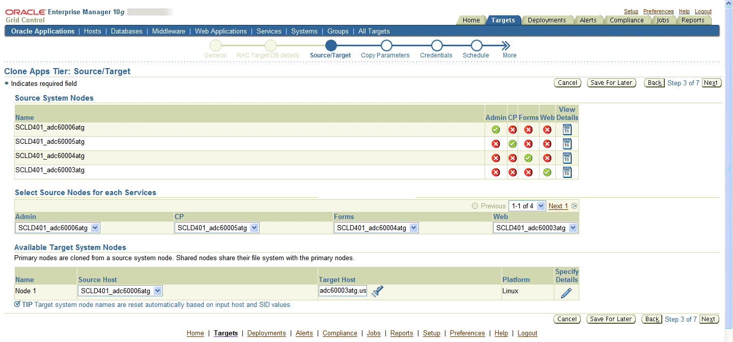The height and width of the screenshot is (342, 733).
Task: Click green Admin check icon for SCLD401_adc60006atg
Action: tap(496, 130)
